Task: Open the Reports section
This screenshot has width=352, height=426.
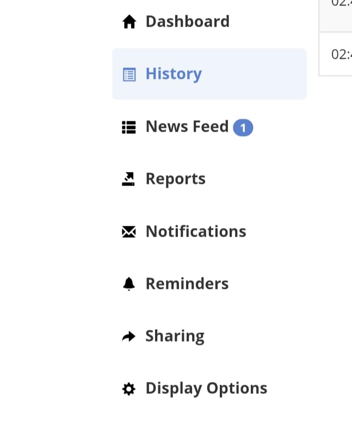Action: pos(176,179)
